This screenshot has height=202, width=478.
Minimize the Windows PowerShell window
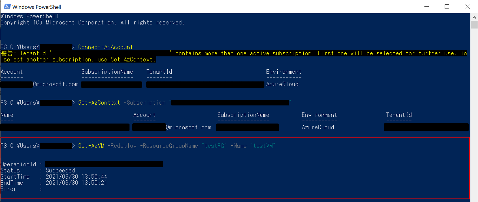427,6
